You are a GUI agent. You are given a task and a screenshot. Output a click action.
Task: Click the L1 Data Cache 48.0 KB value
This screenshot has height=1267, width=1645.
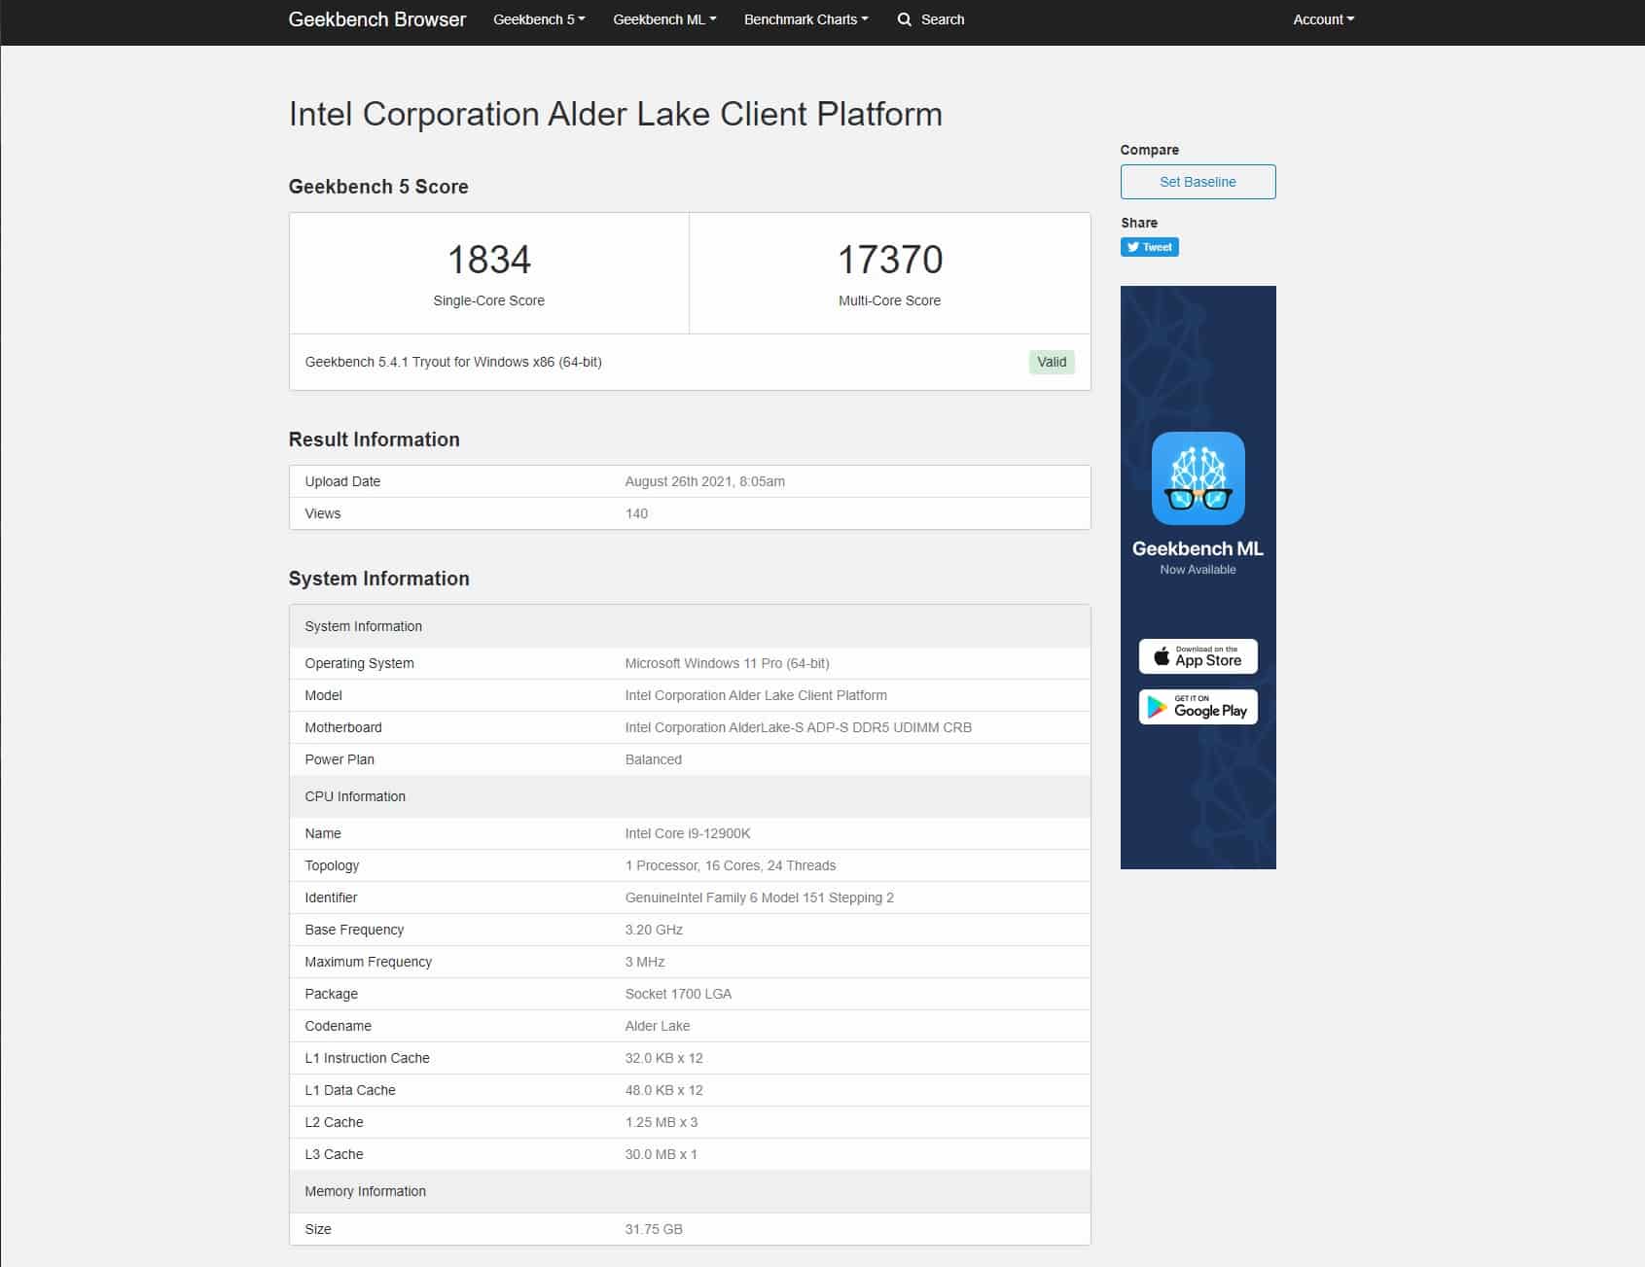663,1090
